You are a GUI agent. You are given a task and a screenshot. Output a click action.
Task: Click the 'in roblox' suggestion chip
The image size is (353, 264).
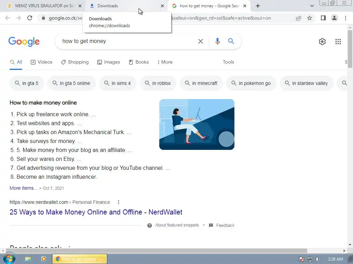pyautogui.click(x=158, y=83)
